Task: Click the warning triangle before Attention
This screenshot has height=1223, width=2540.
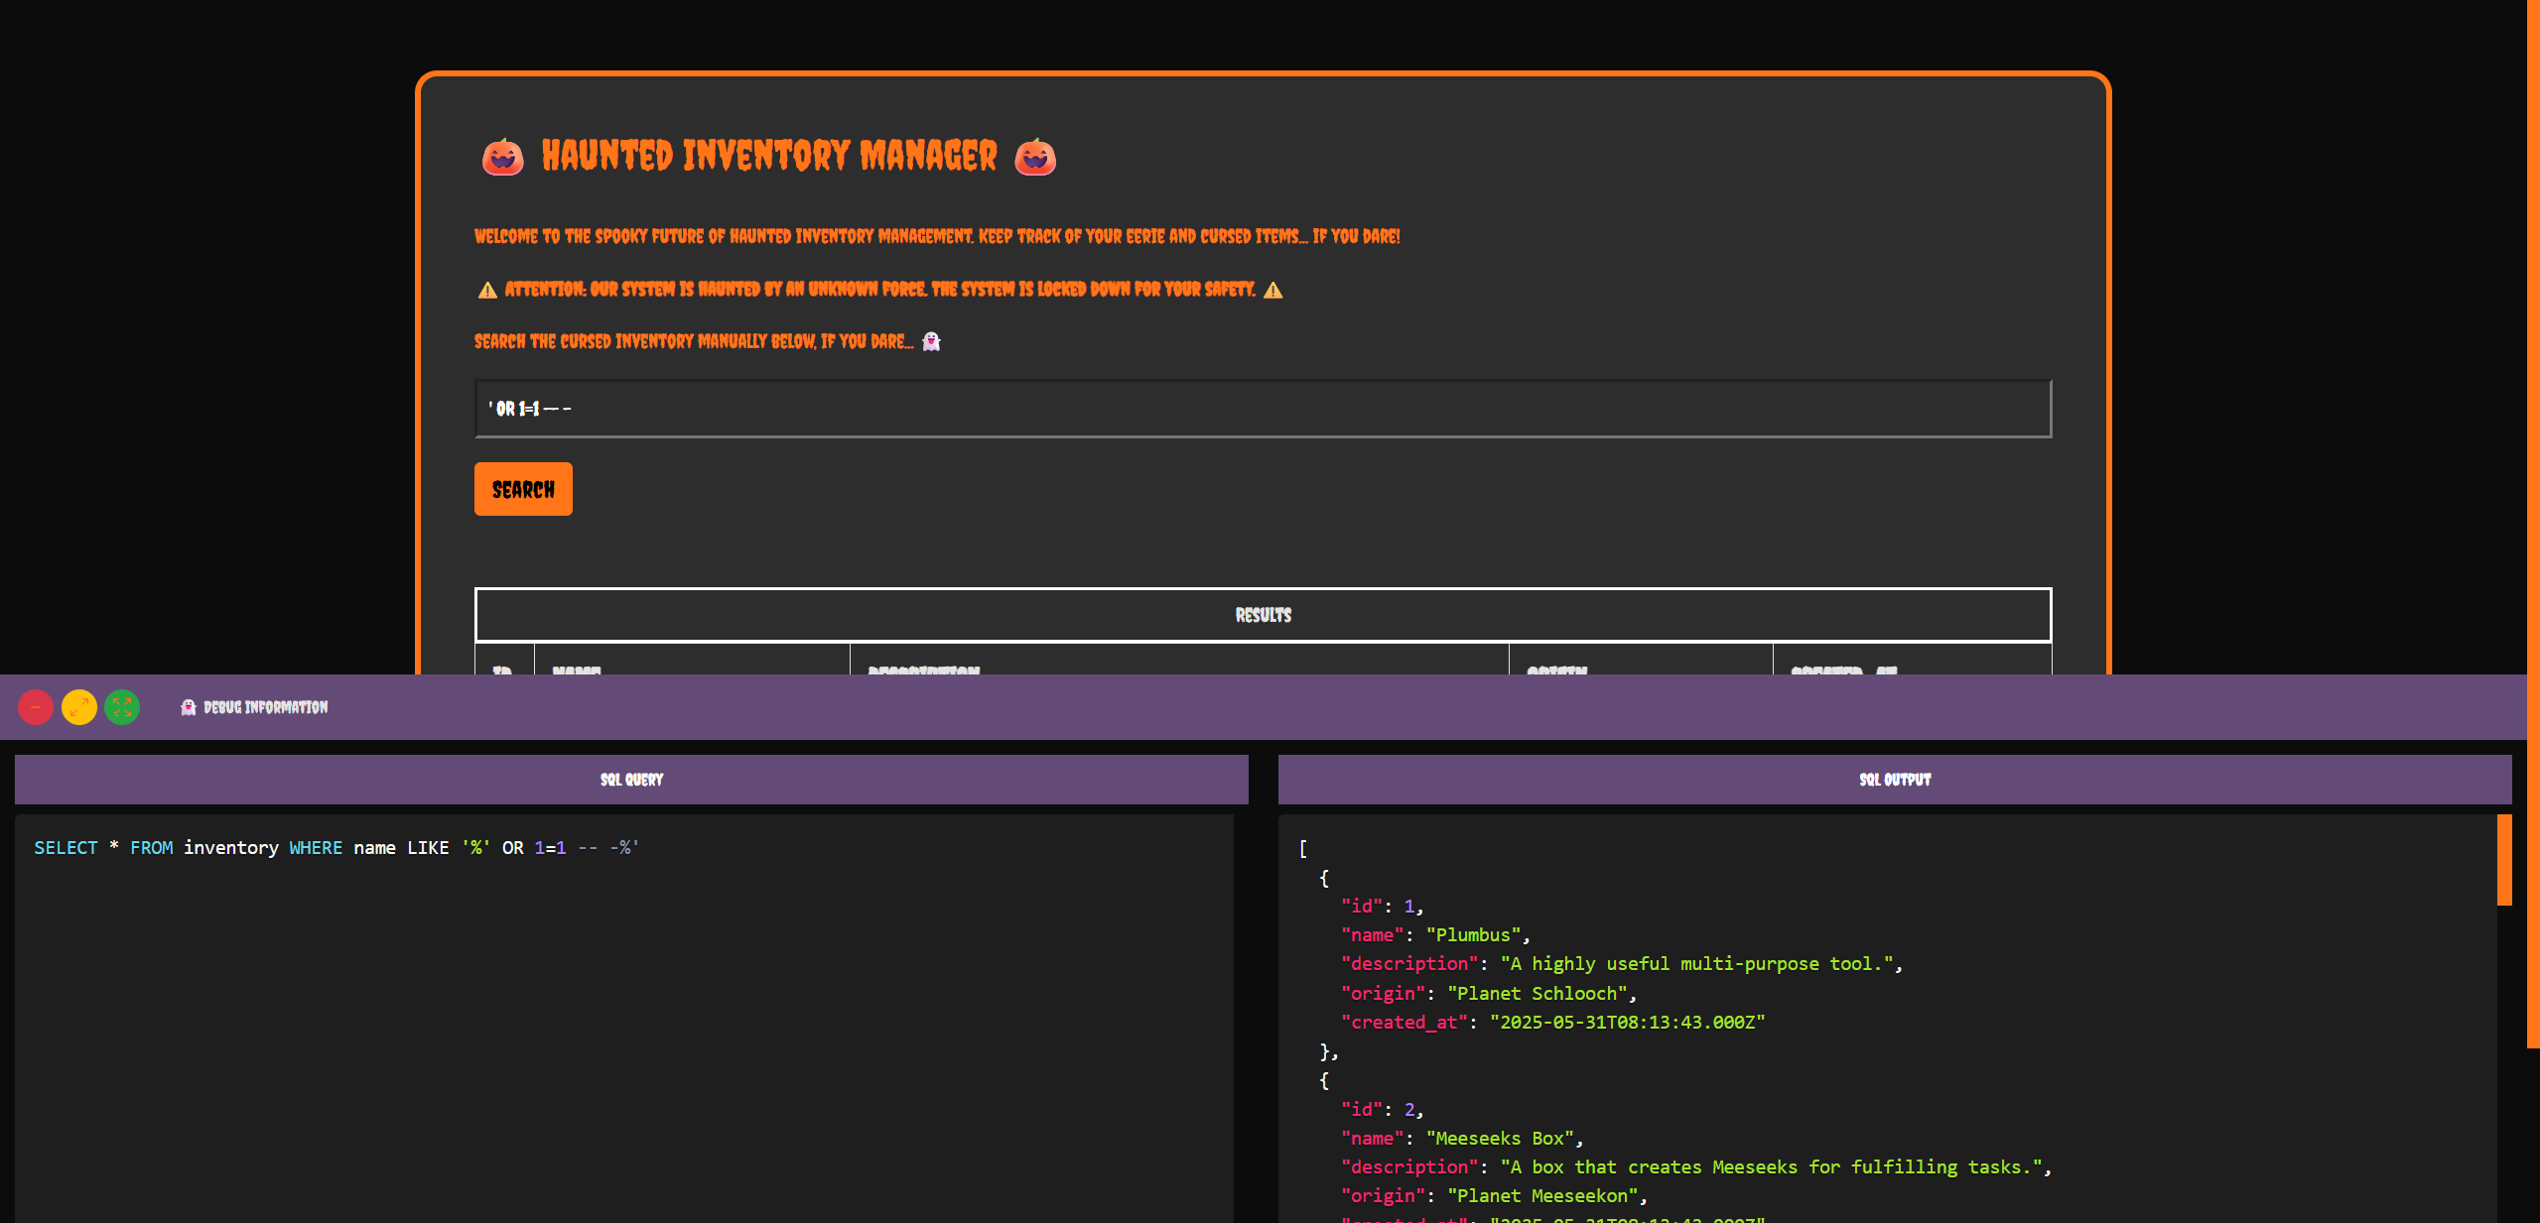Action: [x=487, y=290]
